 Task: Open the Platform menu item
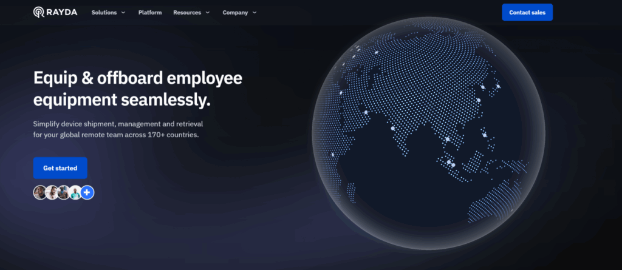(150, 12)
